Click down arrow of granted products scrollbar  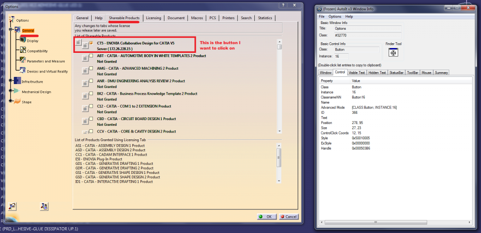(279, 181)
